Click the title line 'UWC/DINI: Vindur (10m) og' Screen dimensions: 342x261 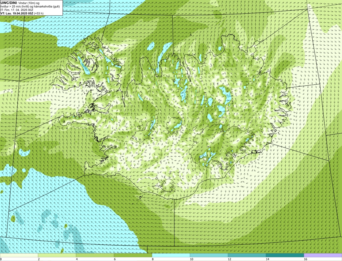point(20,3)
